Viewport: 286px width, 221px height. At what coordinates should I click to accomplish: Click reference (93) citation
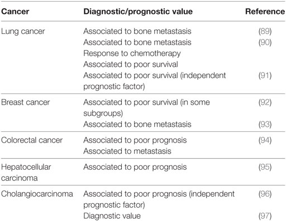point(265,124)
